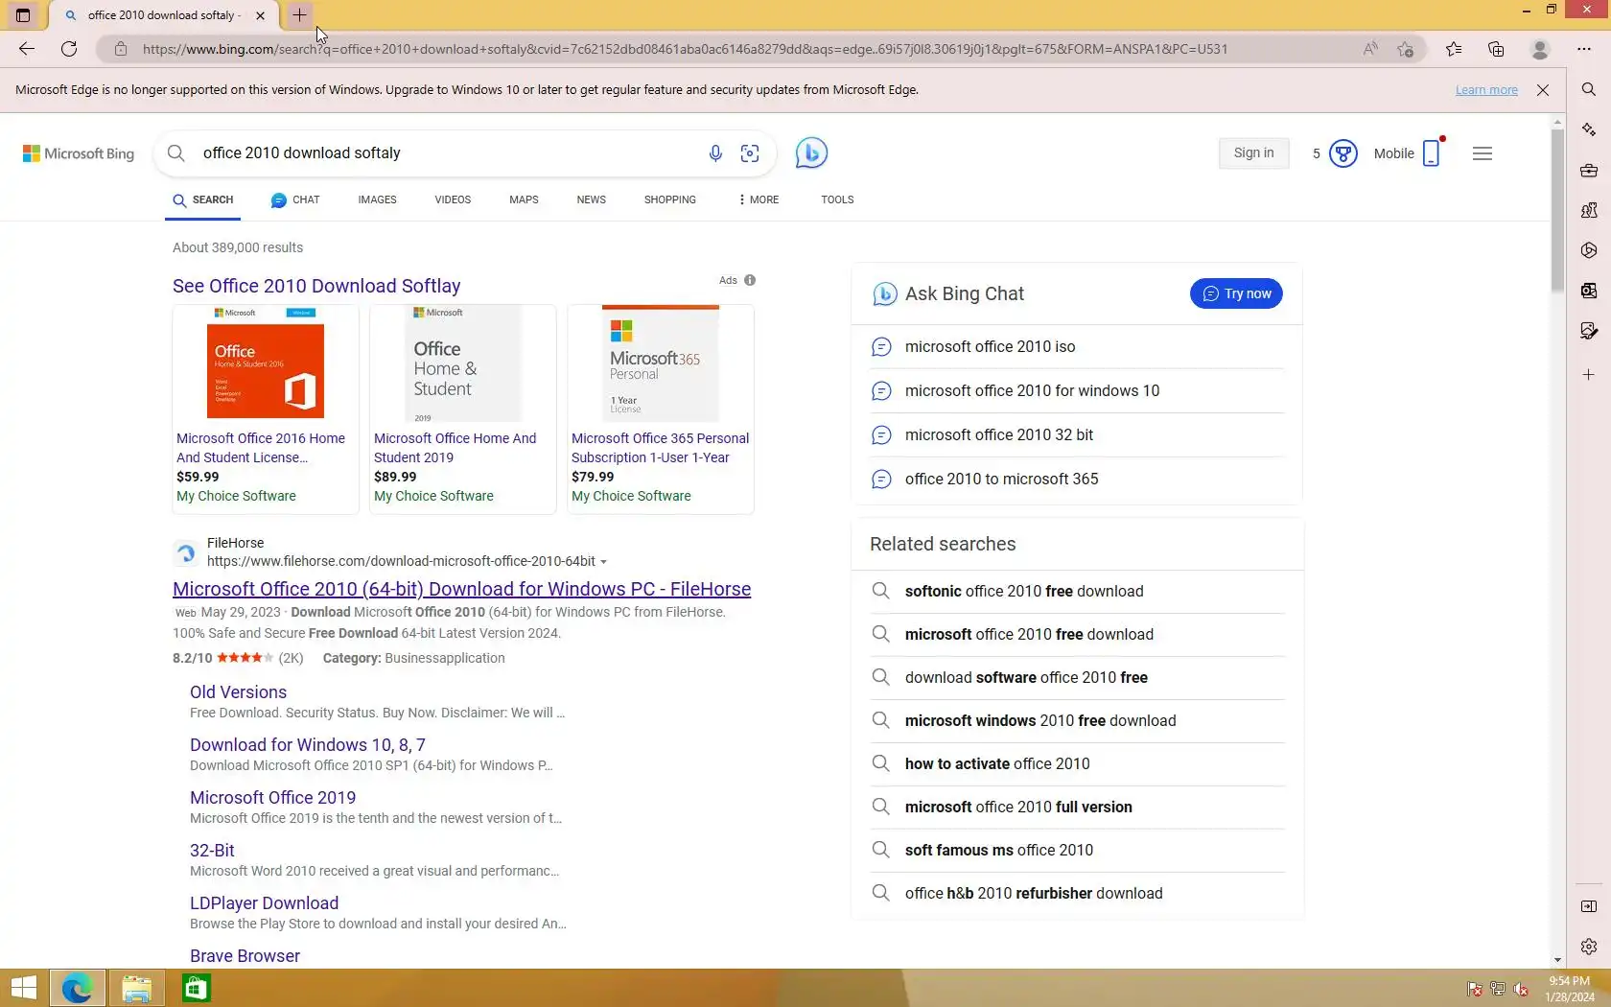
Task: Click the Sign in button
Action: point(1253,153)
